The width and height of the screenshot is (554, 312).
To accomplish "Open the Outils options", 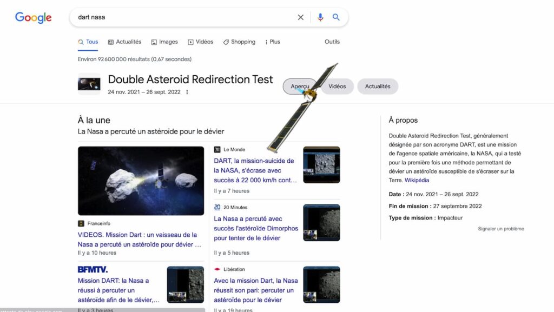I will click(332, 42).
